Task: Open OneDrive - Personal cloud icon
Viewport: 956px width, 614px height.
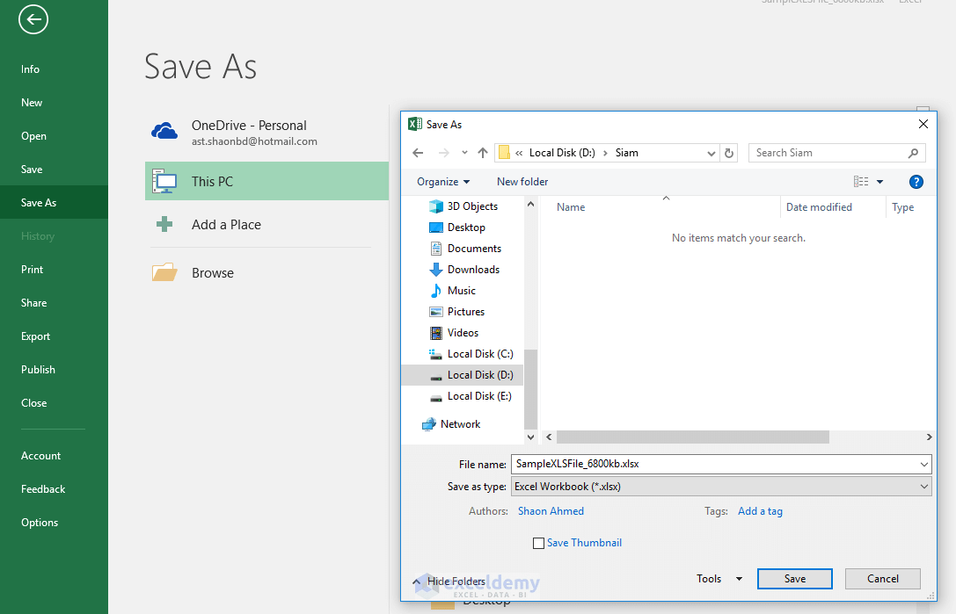Action: coord(164,130)
